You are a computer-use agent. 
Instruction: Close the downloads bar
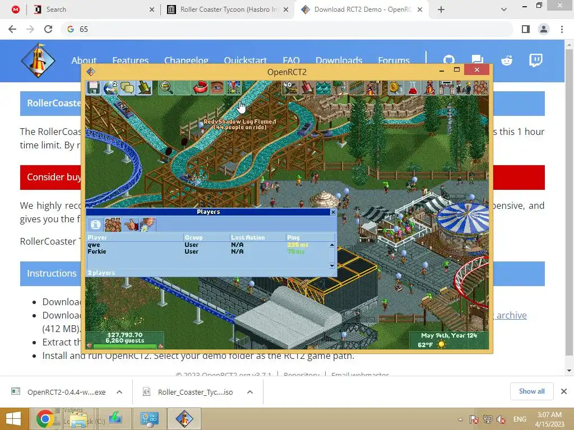pos(564,391)
